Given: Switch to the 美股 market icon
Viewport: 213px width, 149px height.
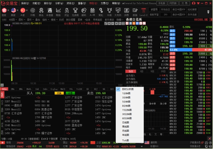Looking at the screenshot, I should [13, 11].
